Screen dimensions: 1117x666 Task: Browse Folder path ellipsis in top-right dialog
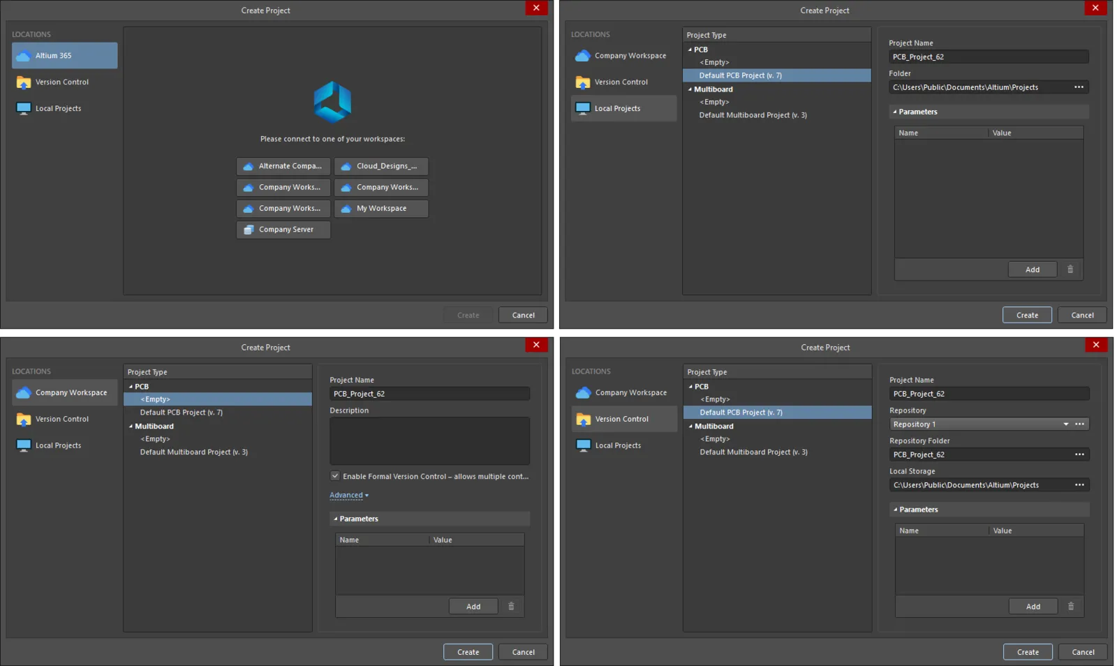pos(1079,87)
